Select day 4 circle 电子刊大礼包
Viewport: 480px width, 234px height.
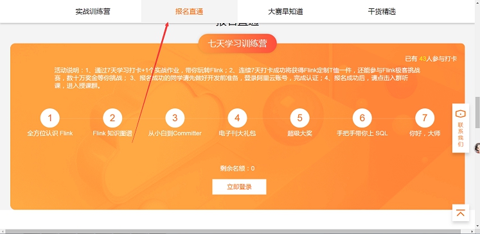pos(237,118)
